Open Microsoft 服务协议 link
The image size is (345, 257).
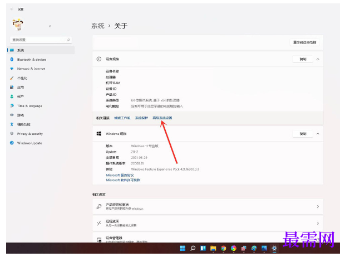[120, 175]
